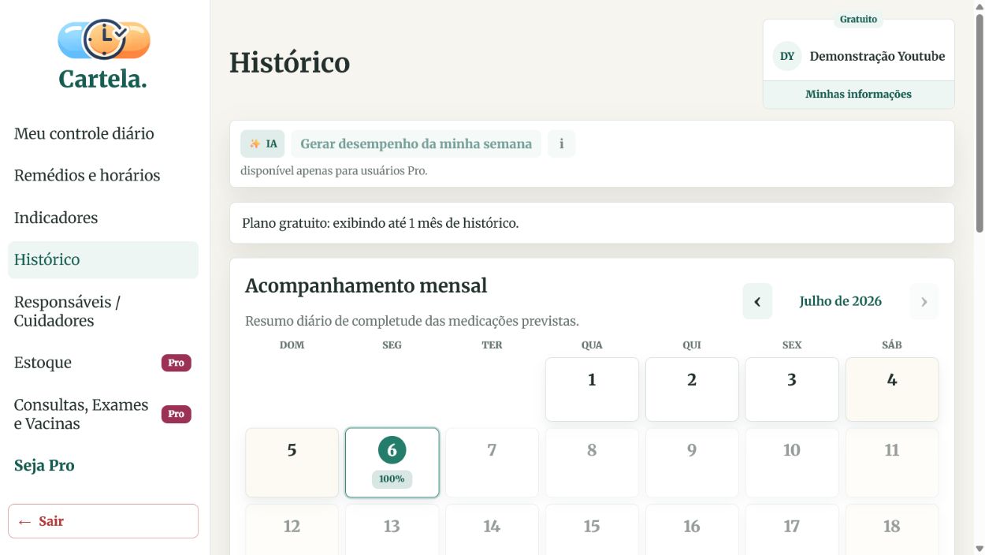Select highlighted day 6

[392, 463]
